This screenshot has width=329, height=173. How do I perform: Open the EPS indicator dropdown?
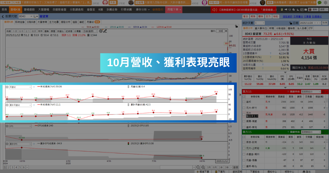[x=20, y=126]
